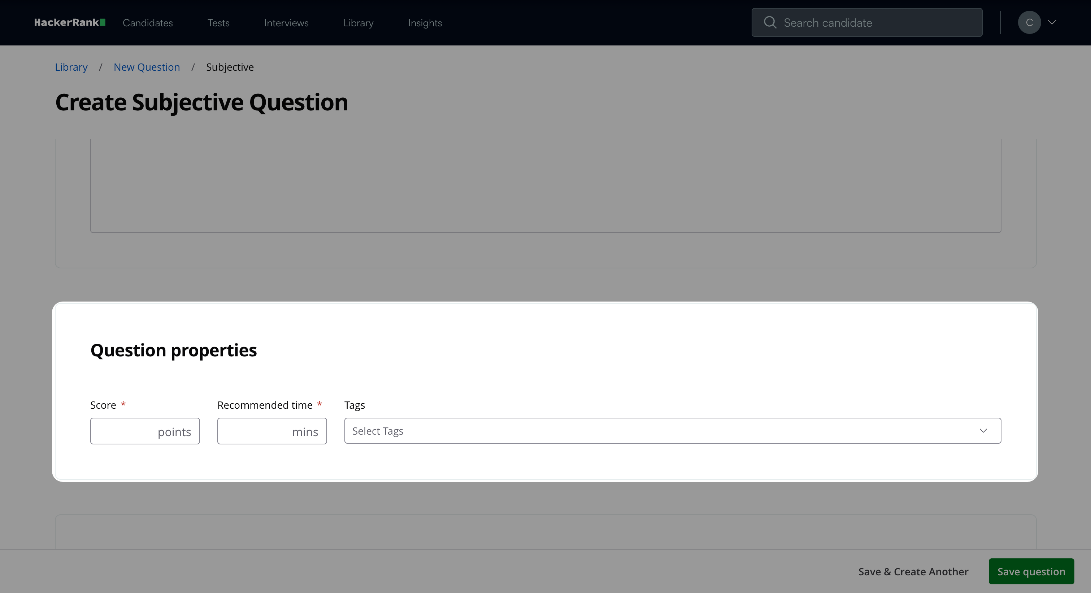The height and width of the screenshot is (593, 1091).
Task: Open the Insights page
Action: click(x=424, y=23)
